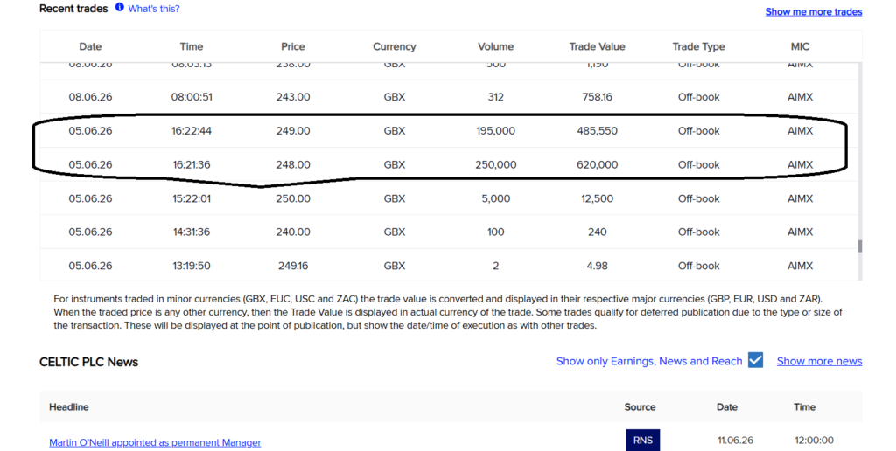Select the 12,500 trade value cell
The height and width of the screenshot is (451, 896).
(597, 198)
